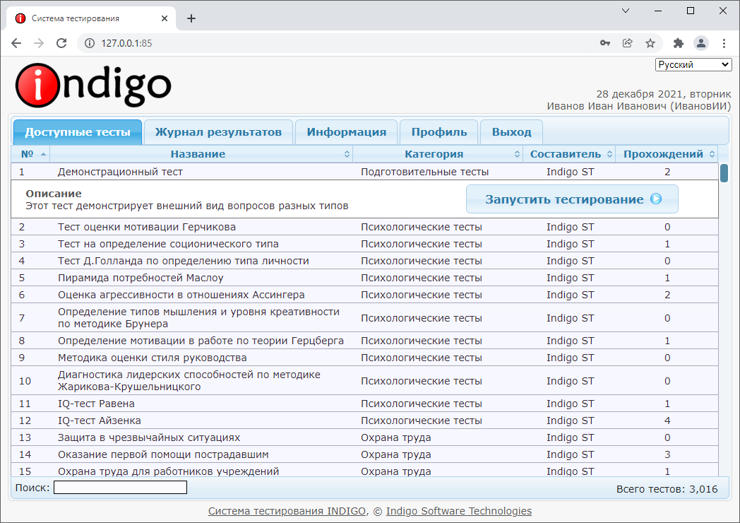Select the test Жарикова-Крушельницкого
This screenshot has width=740, height=523.
(x=364, y=380)
